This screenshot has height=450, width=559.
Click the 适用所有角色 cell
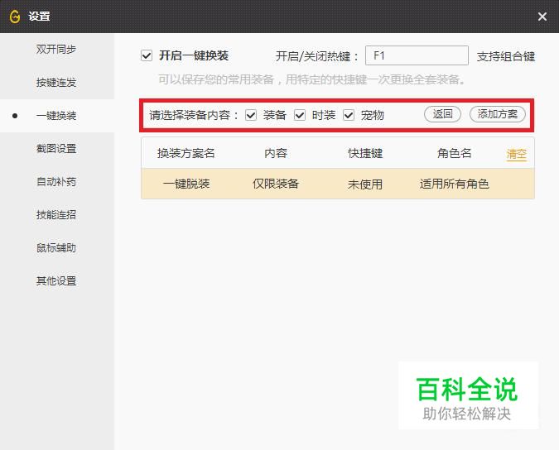coord(454,184)
